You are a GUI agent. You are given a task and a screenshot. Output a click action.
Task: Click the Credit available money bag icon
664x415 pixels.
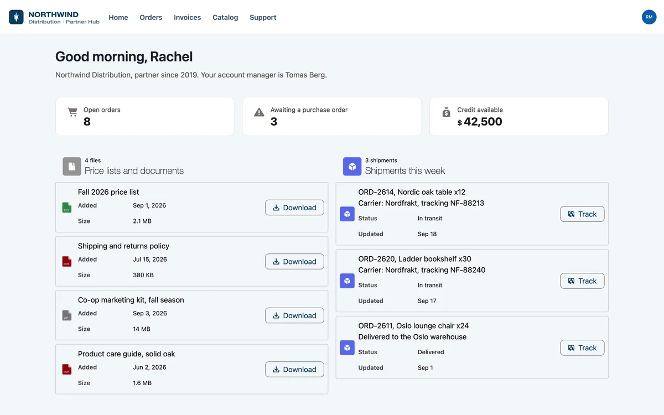click(447, 112)
